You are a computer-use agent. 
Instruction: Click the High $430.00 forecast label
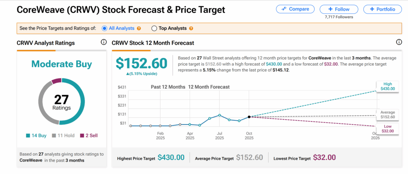[x=387, y=86]
